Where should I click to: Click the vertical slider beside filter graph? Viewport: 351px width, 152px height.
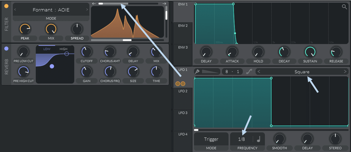pyautogui.click(x=166, y=22)
